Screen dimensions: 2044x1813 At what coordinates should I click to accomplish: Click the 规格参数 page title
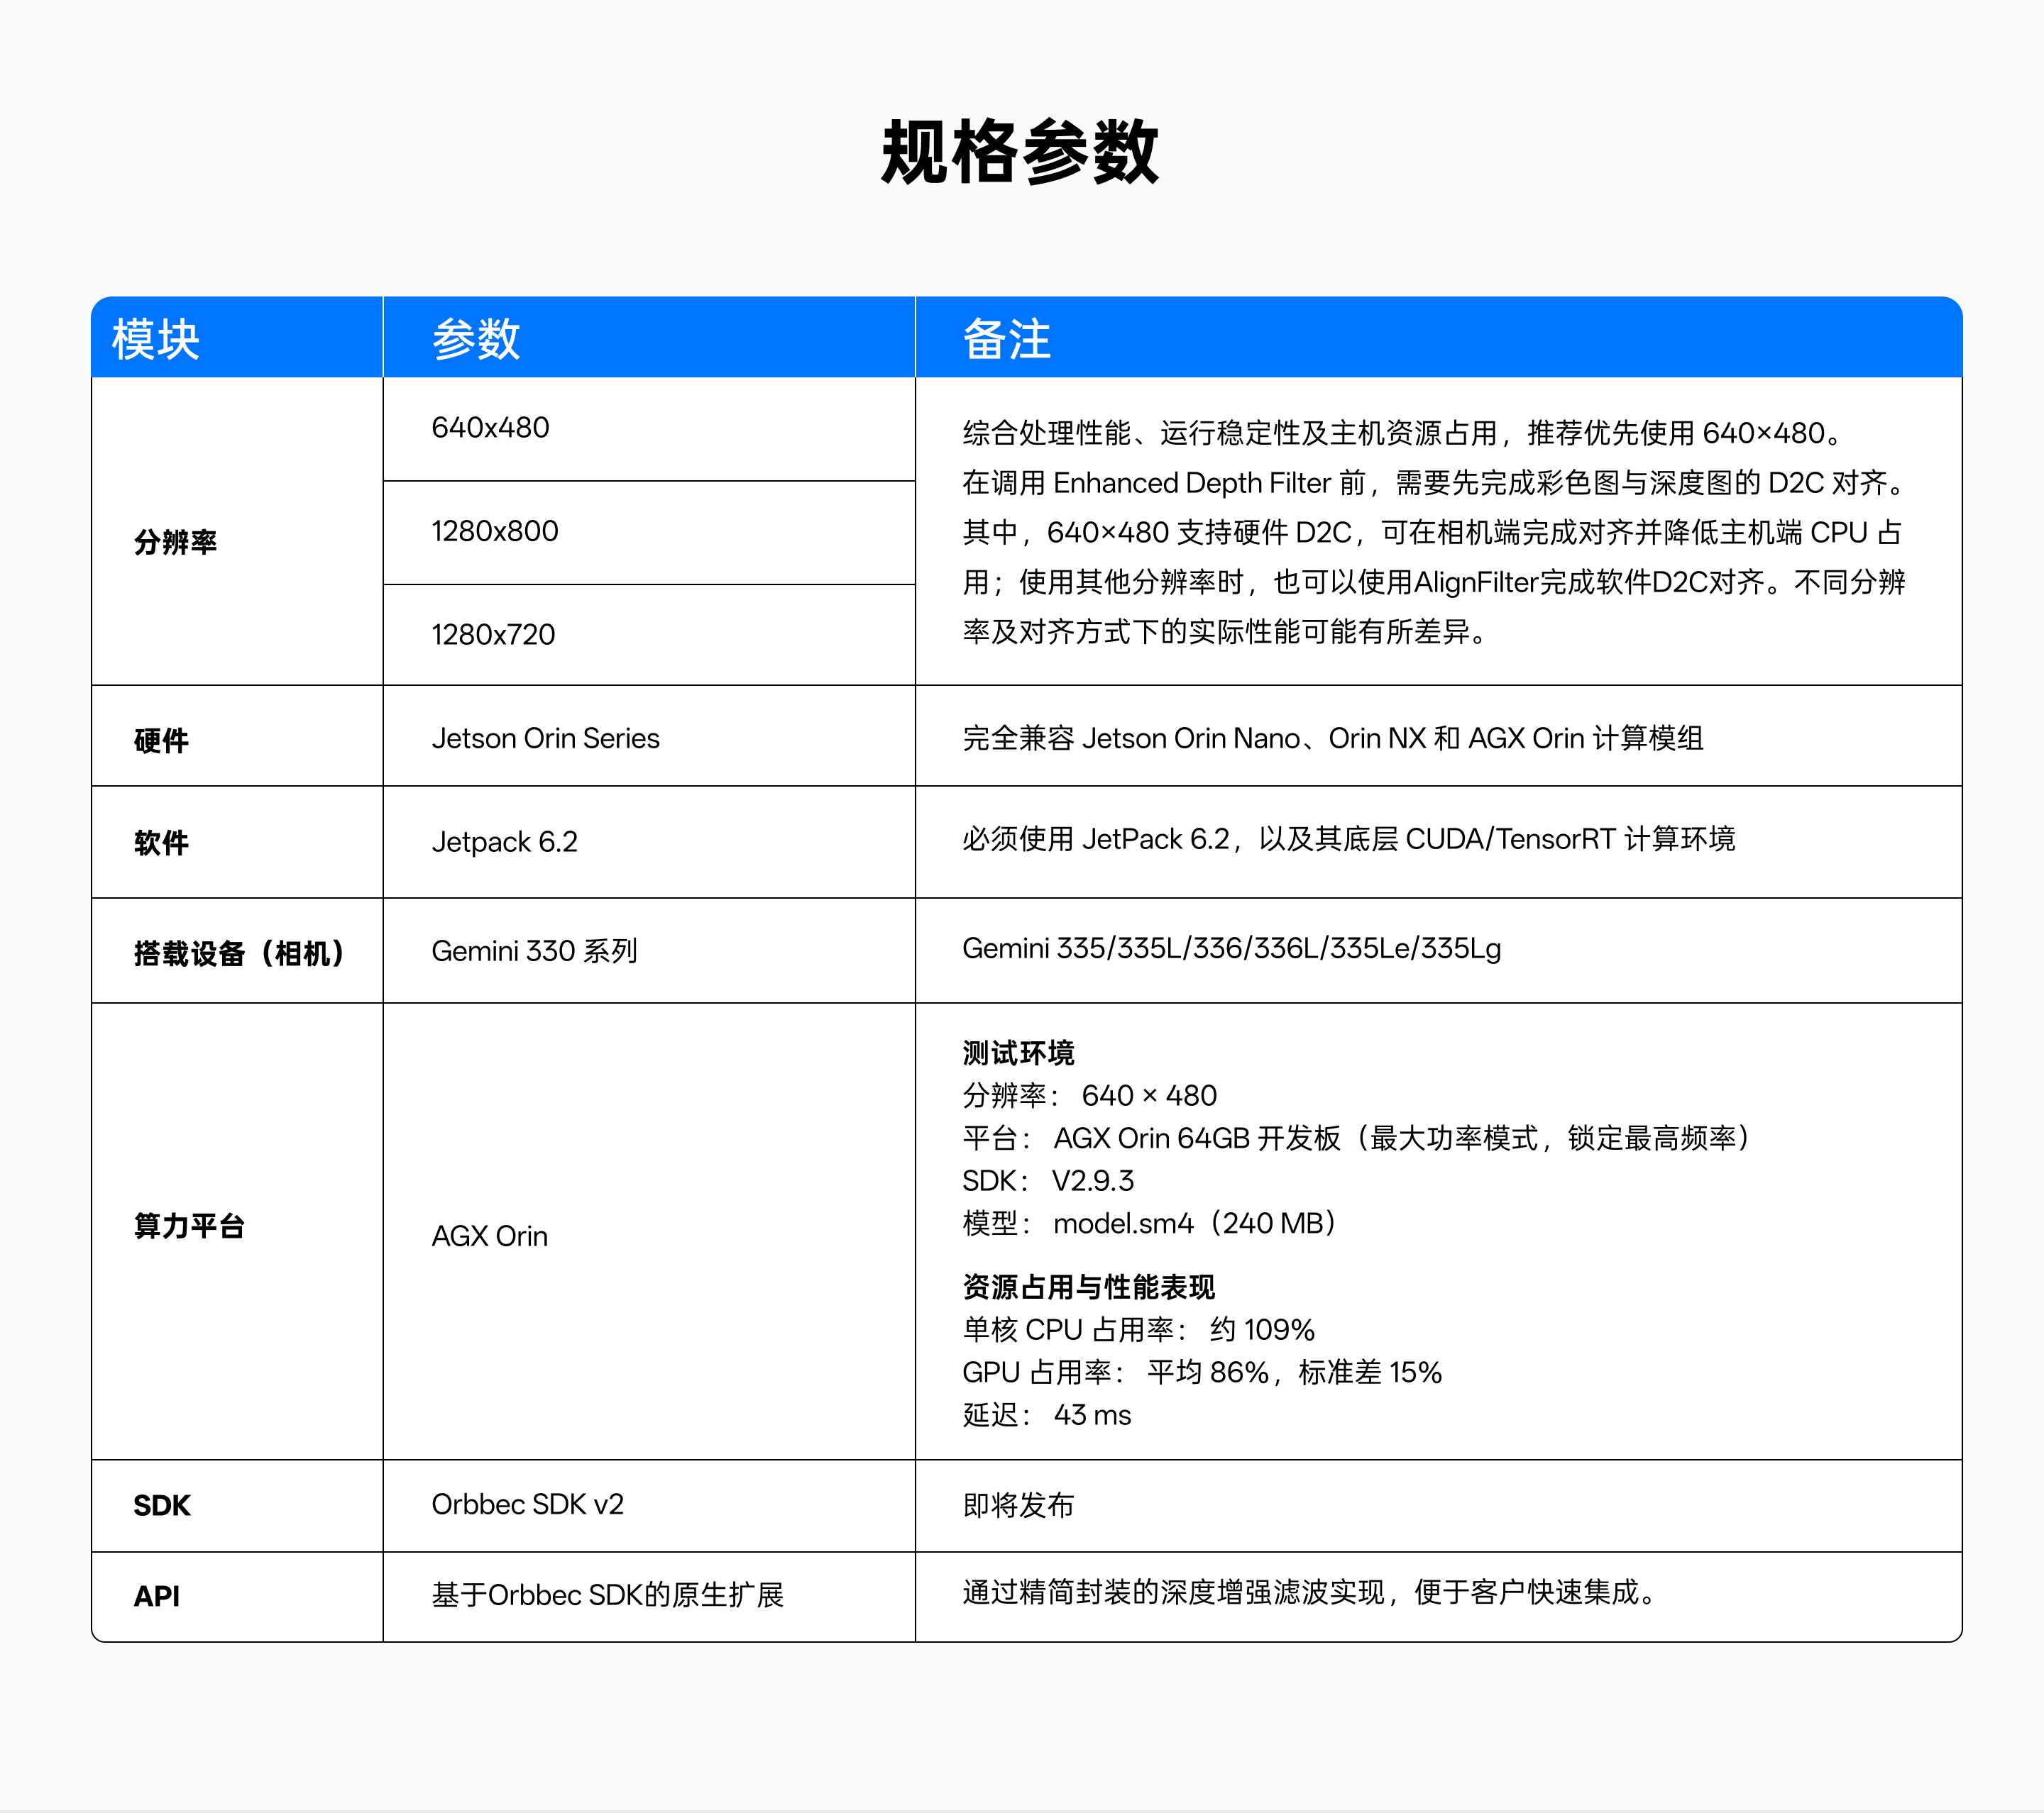(1020, 152)
